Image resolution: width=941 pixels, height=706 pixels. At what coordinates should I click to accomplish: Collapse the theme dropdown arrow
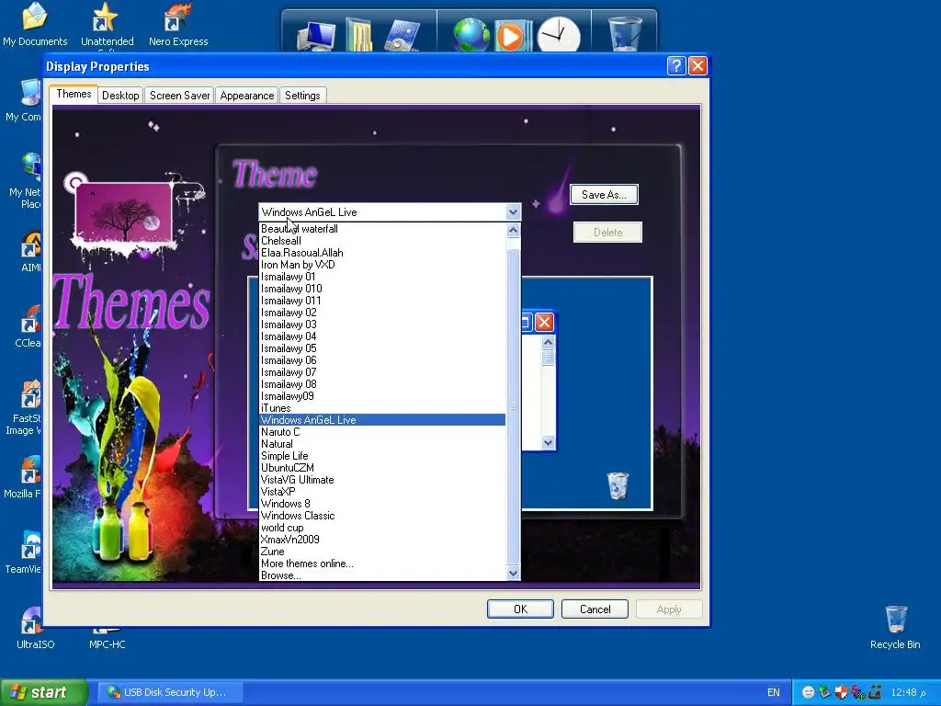coord(513,212)
